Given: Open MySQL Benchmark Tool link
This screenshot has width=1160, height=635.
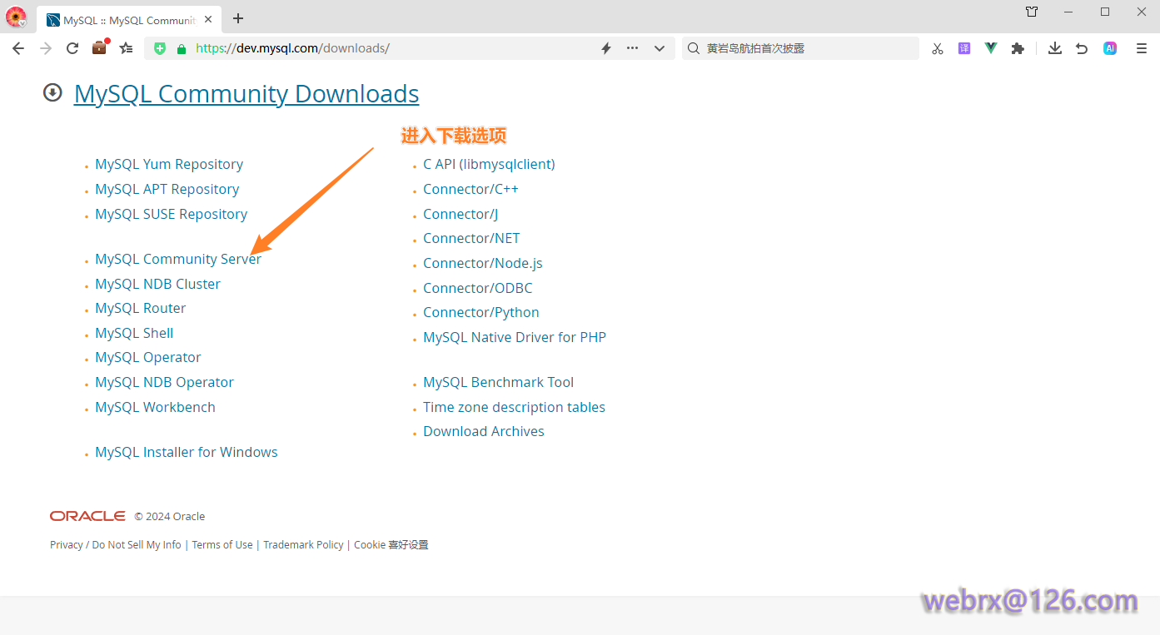Looking at the screenshot, I should (498, 383).
